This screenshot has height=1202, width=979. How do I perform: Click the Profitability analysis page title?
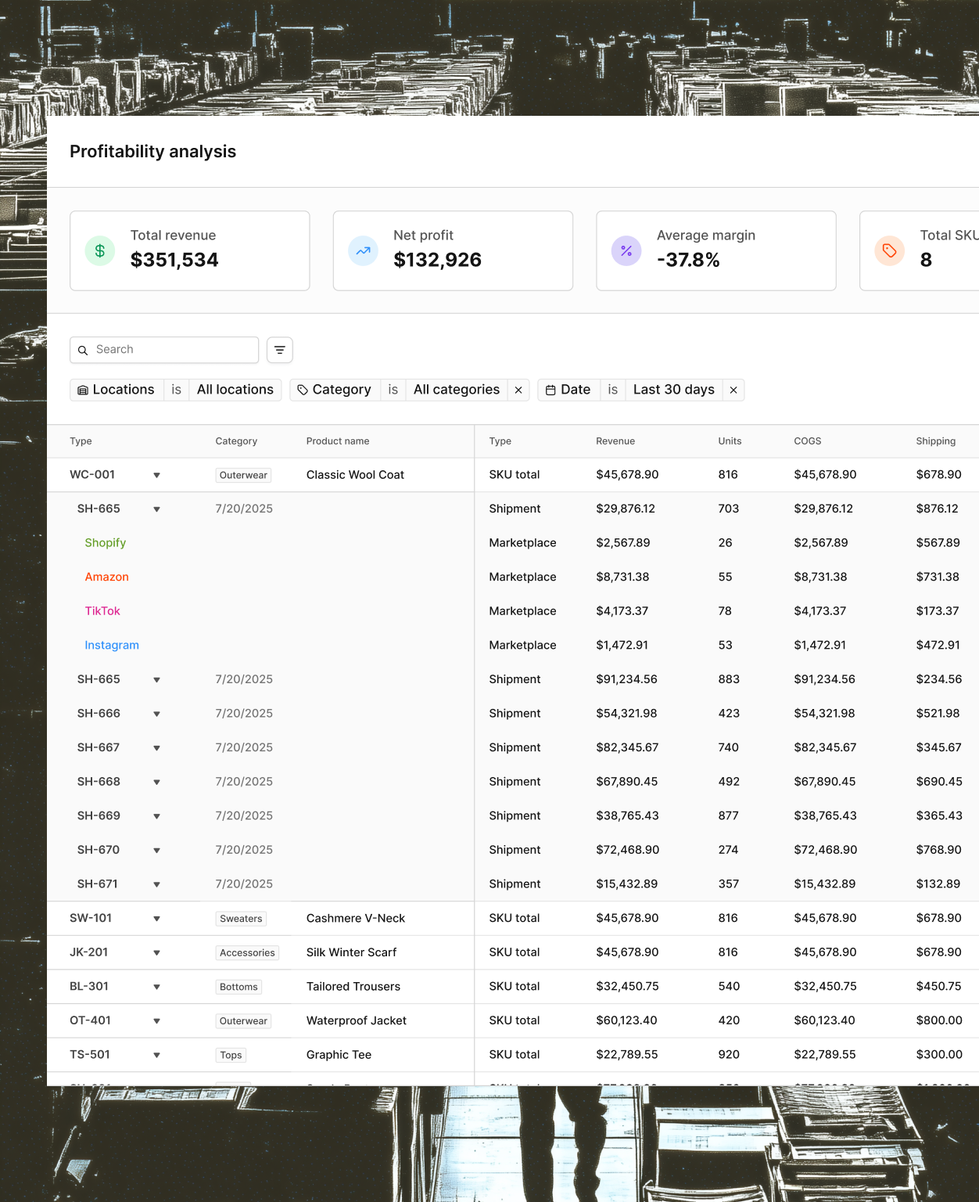(x=152, y=152)
